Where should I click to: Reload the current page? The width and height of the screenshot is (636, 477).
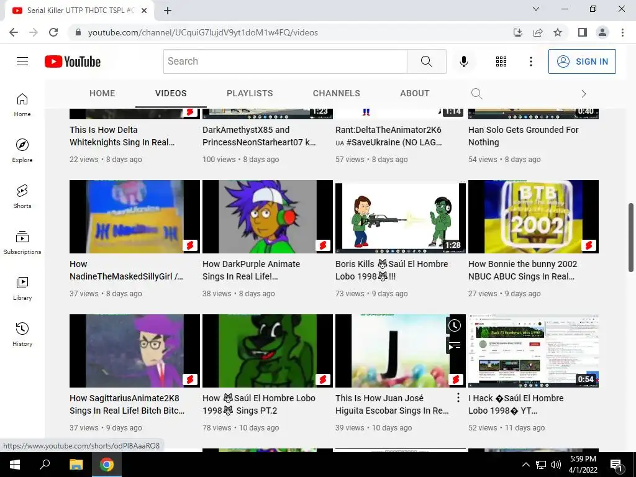pyautogui.click(x=53, y=32)
